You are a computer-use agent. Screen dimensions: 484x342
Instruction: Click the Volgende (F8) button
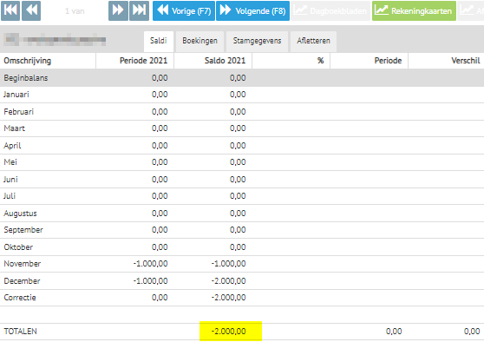(x=252, y=10)
